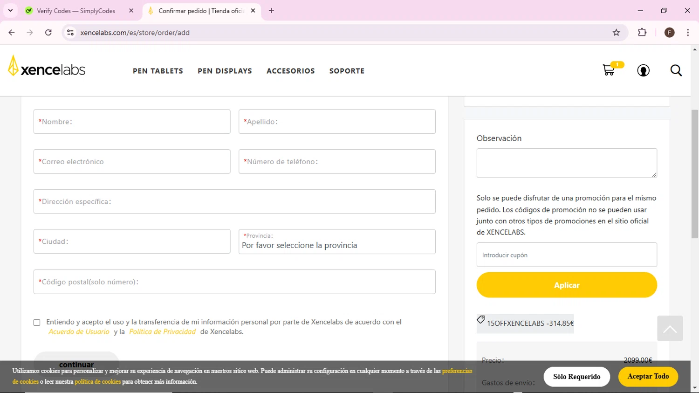Click Aceptar Todo cookie button
Viewport: 699px width, 393px height.
click(648, 377)
